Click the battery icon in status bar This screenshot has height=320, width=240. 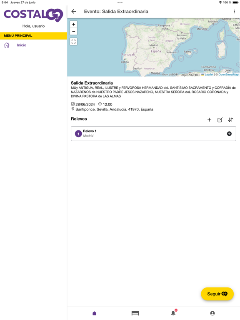point(235,2)
